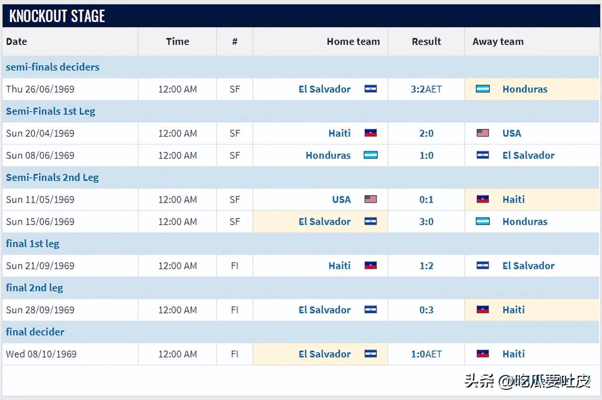This screenshot has width=602, height=400.
Task: Click Haiti flag in the 08/10/1969 match
Action: (x=482, y=354)
